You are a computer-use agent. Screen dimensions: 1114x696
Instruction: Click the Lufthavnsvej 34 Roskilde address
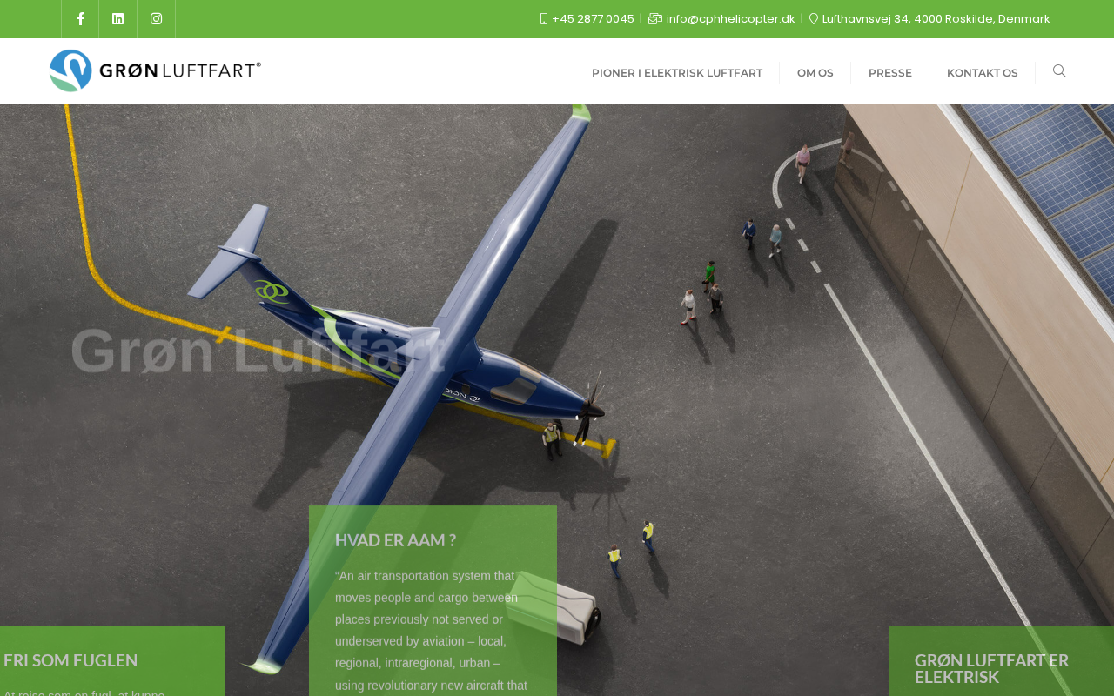coord(936,19)
